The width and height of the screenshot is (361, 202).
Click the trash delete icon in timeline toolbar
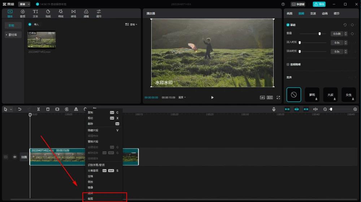tap(48, 109)
